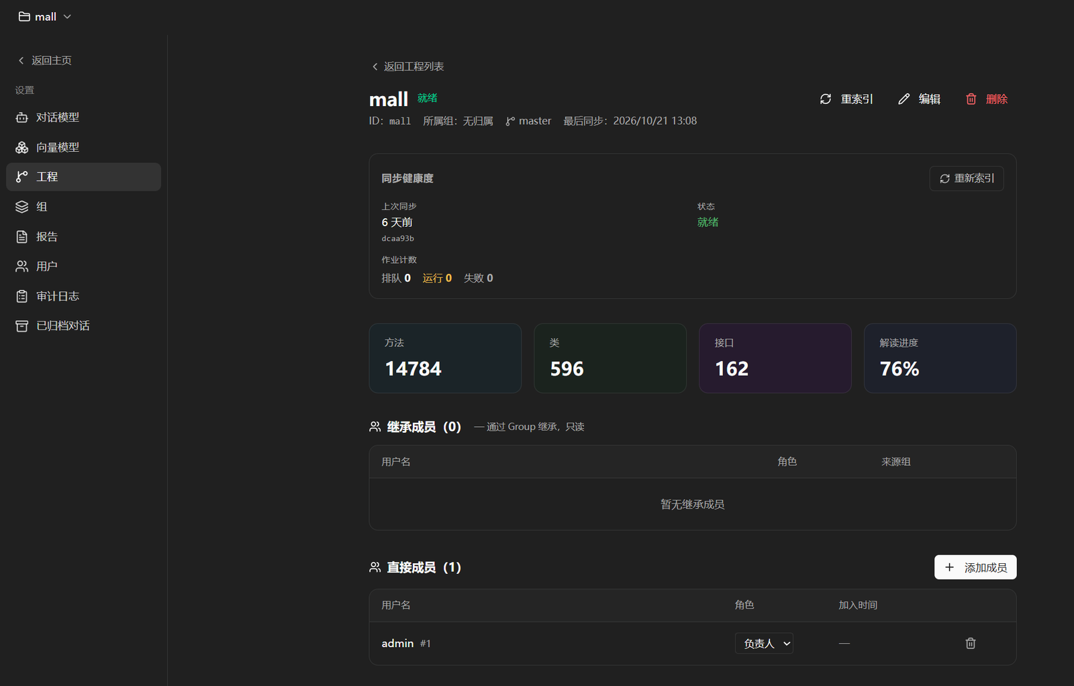Click the admin username in members table

coord(397,643)
